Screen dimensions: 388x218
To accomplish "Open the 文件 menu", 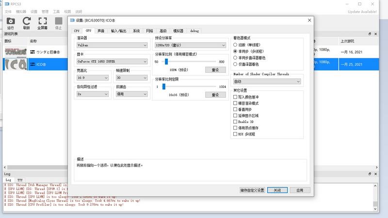I will pos(8,12).
